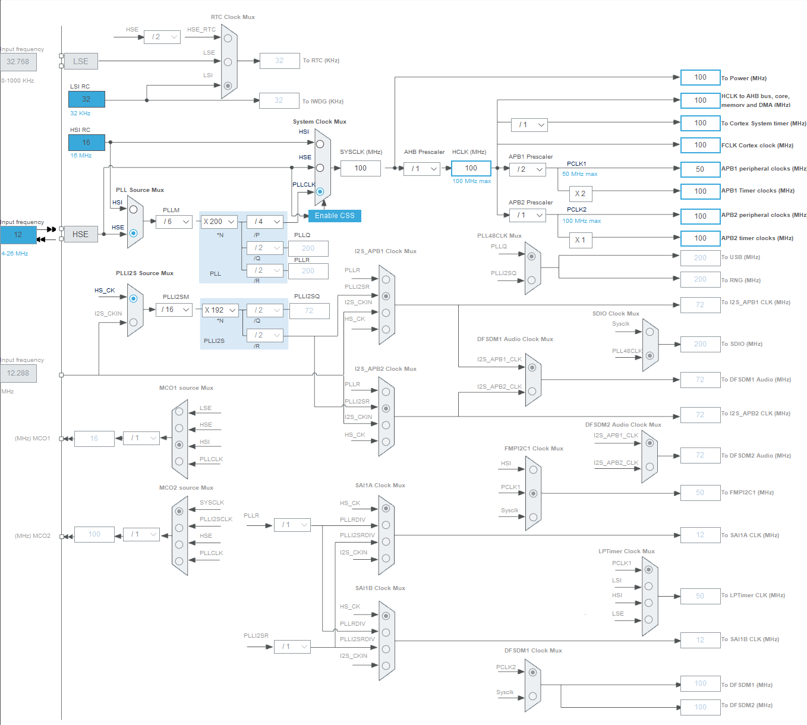Select PCLK2 in DFSDM1 Clock Mux
The height and width of the screenshot is (725, 807).
tap(532, 672)
